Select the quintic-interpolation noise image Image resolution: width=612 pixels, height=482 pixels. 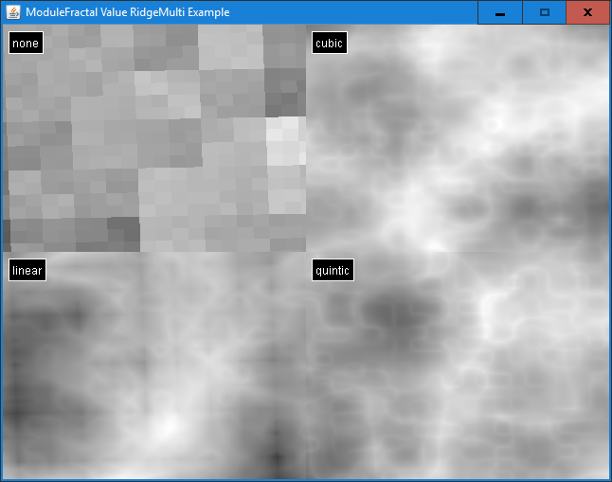click(x=458, y=365)
